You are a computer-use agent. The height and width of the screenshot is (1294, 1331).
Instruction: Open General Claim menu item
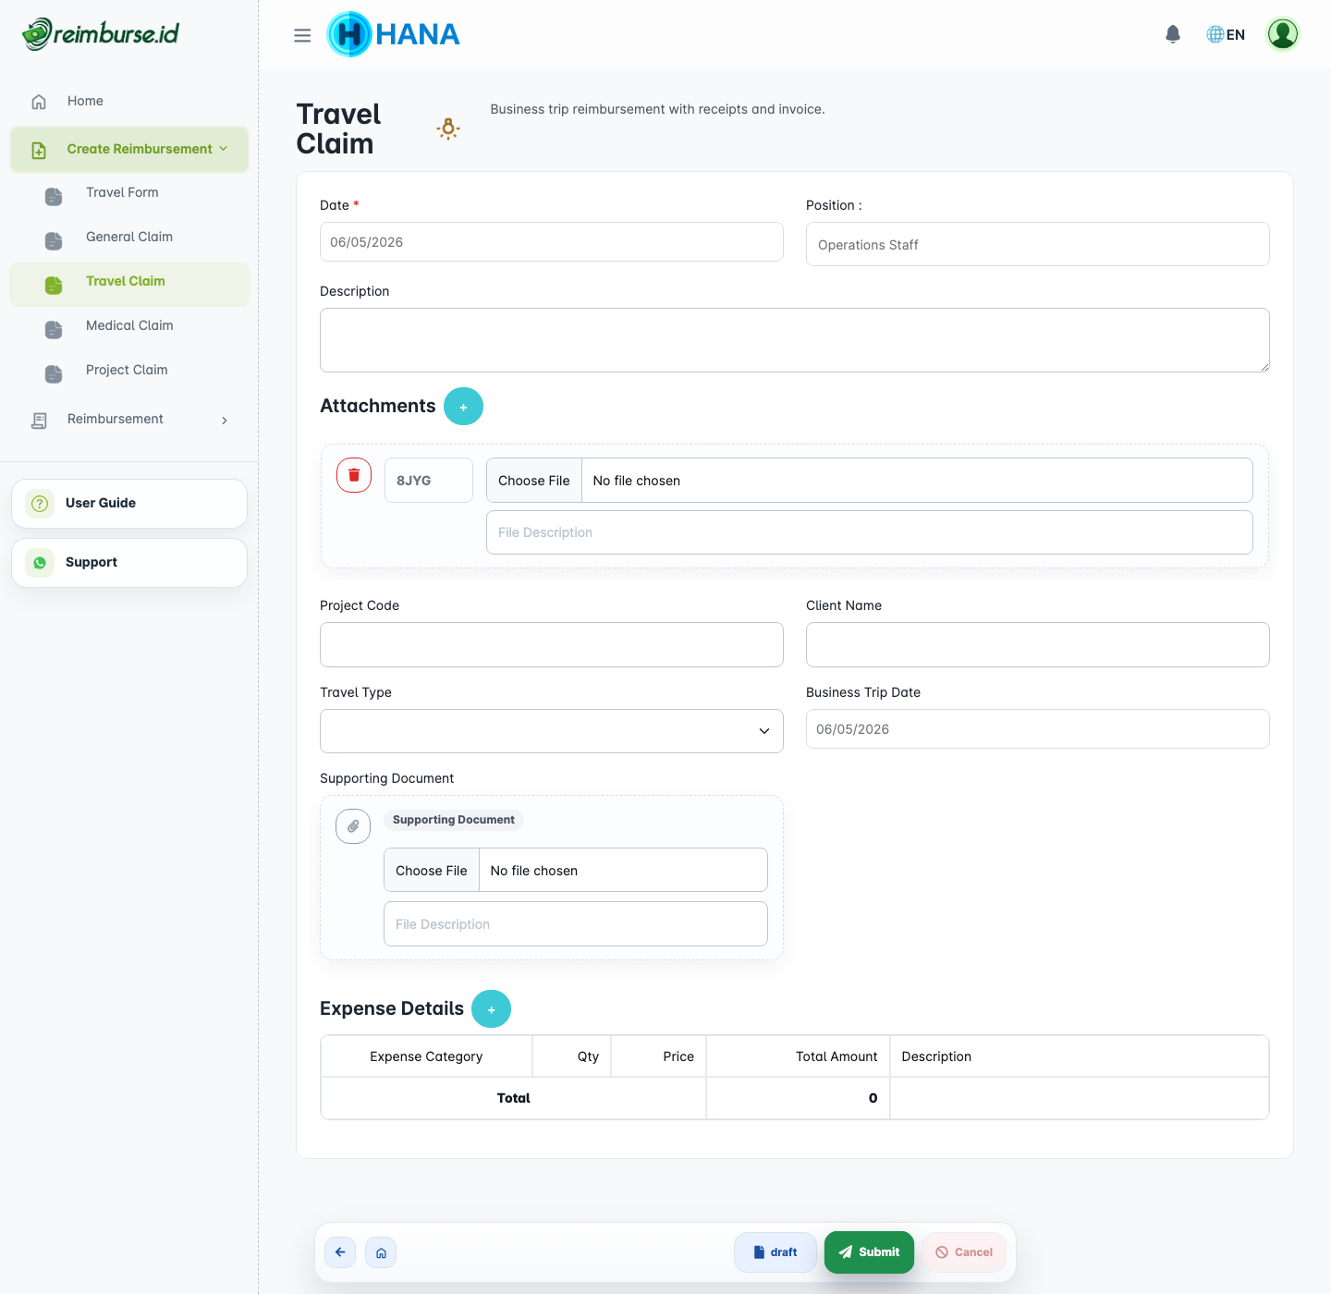(x=129, y=238)
